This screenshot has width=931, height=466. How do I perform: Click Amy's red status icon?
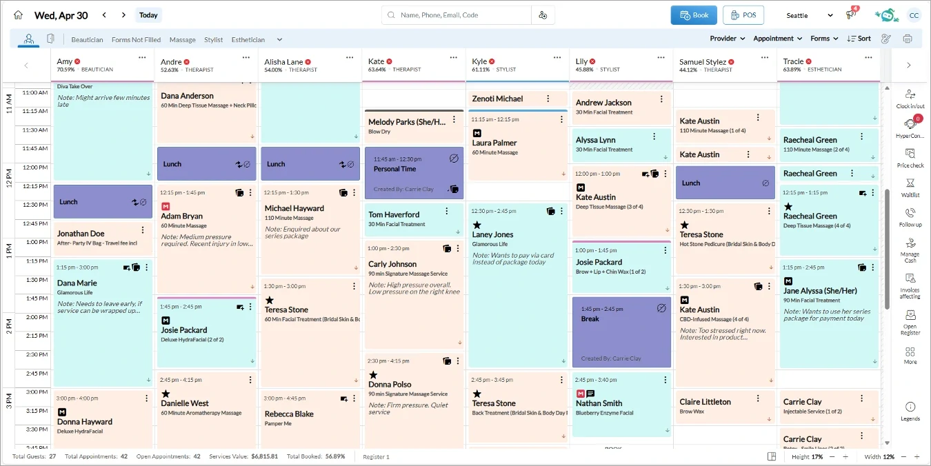coord(77,61)
